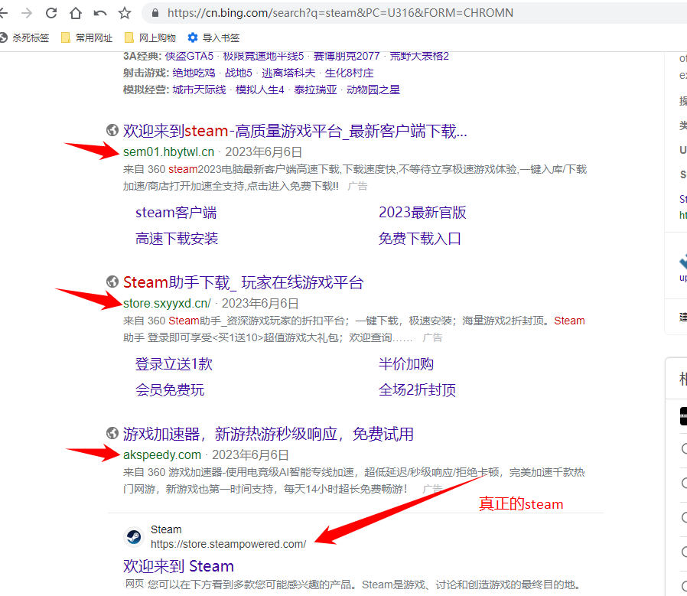
Task: Click the padlock site security icon
Action: tap(156, 13)
